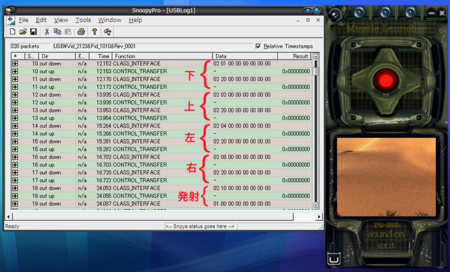
Task: Expand the 14 out down row at 15.264
Action: [15, 126]
